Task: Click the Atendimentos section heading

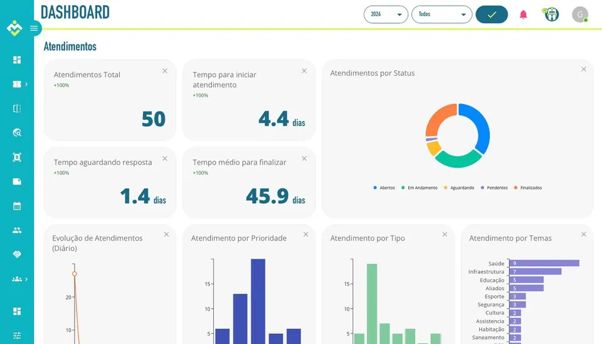Action: [x=70, y=46]
